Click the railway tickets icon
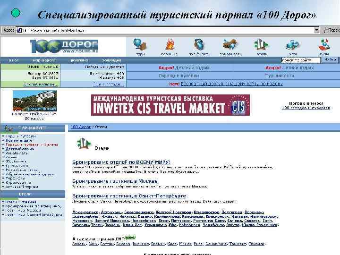This screenshot has width=340, height=255. point(199,45)
